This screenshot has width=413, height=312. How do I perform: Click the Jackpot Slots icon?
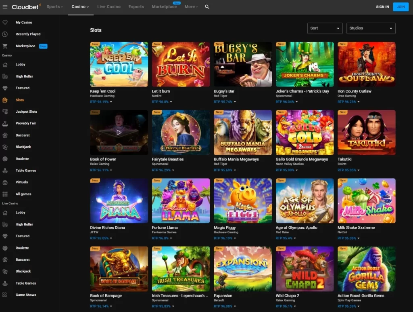(5, 112)
